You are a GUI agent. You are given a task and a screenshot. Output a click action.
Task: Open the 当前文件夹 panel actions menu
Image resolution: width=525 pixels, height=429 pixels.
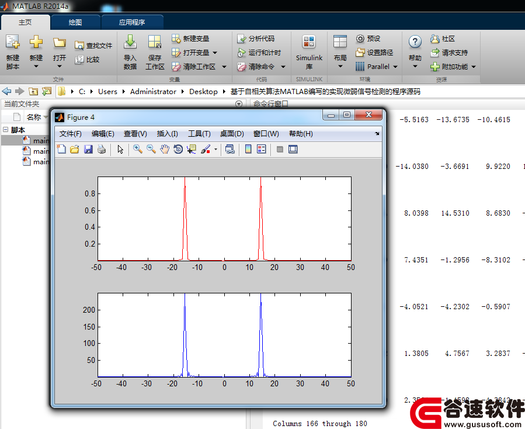(239, 104)
